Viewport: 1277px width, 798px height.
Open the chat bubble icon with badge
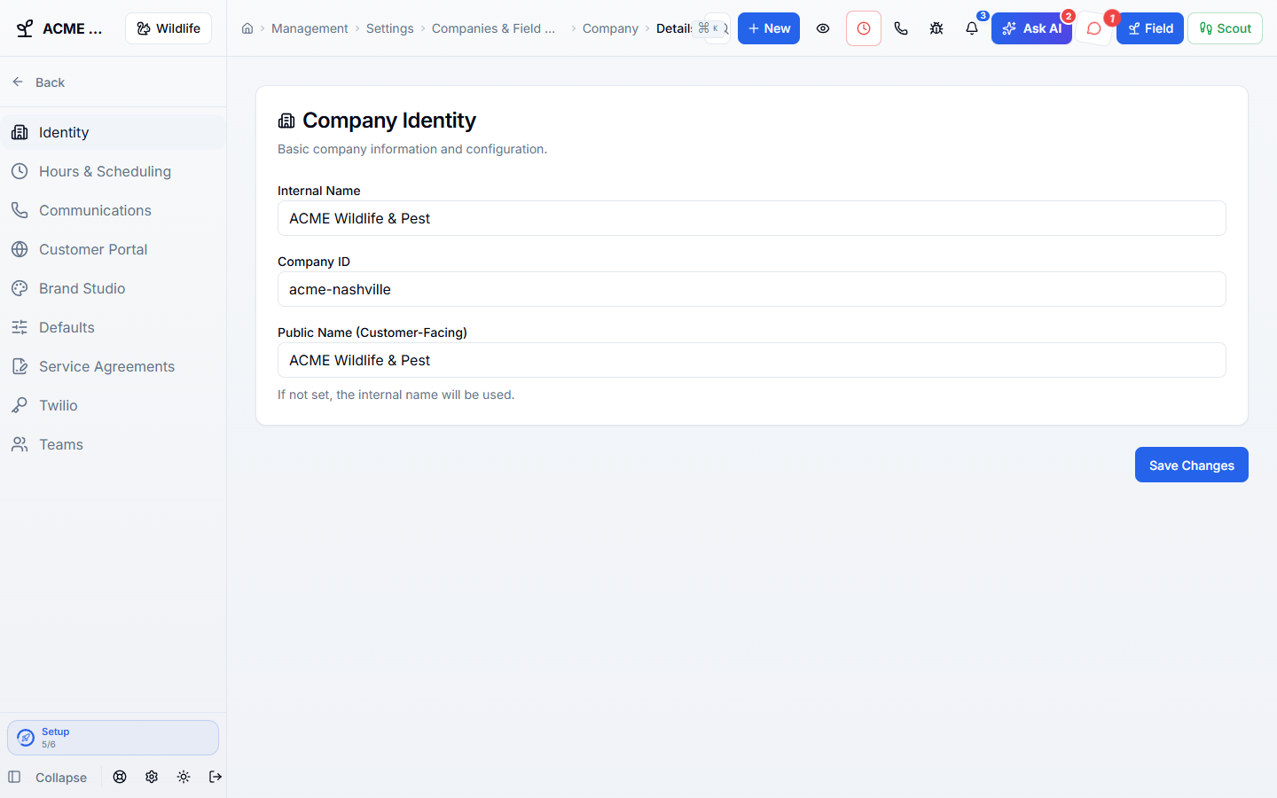coord(1094,28)
